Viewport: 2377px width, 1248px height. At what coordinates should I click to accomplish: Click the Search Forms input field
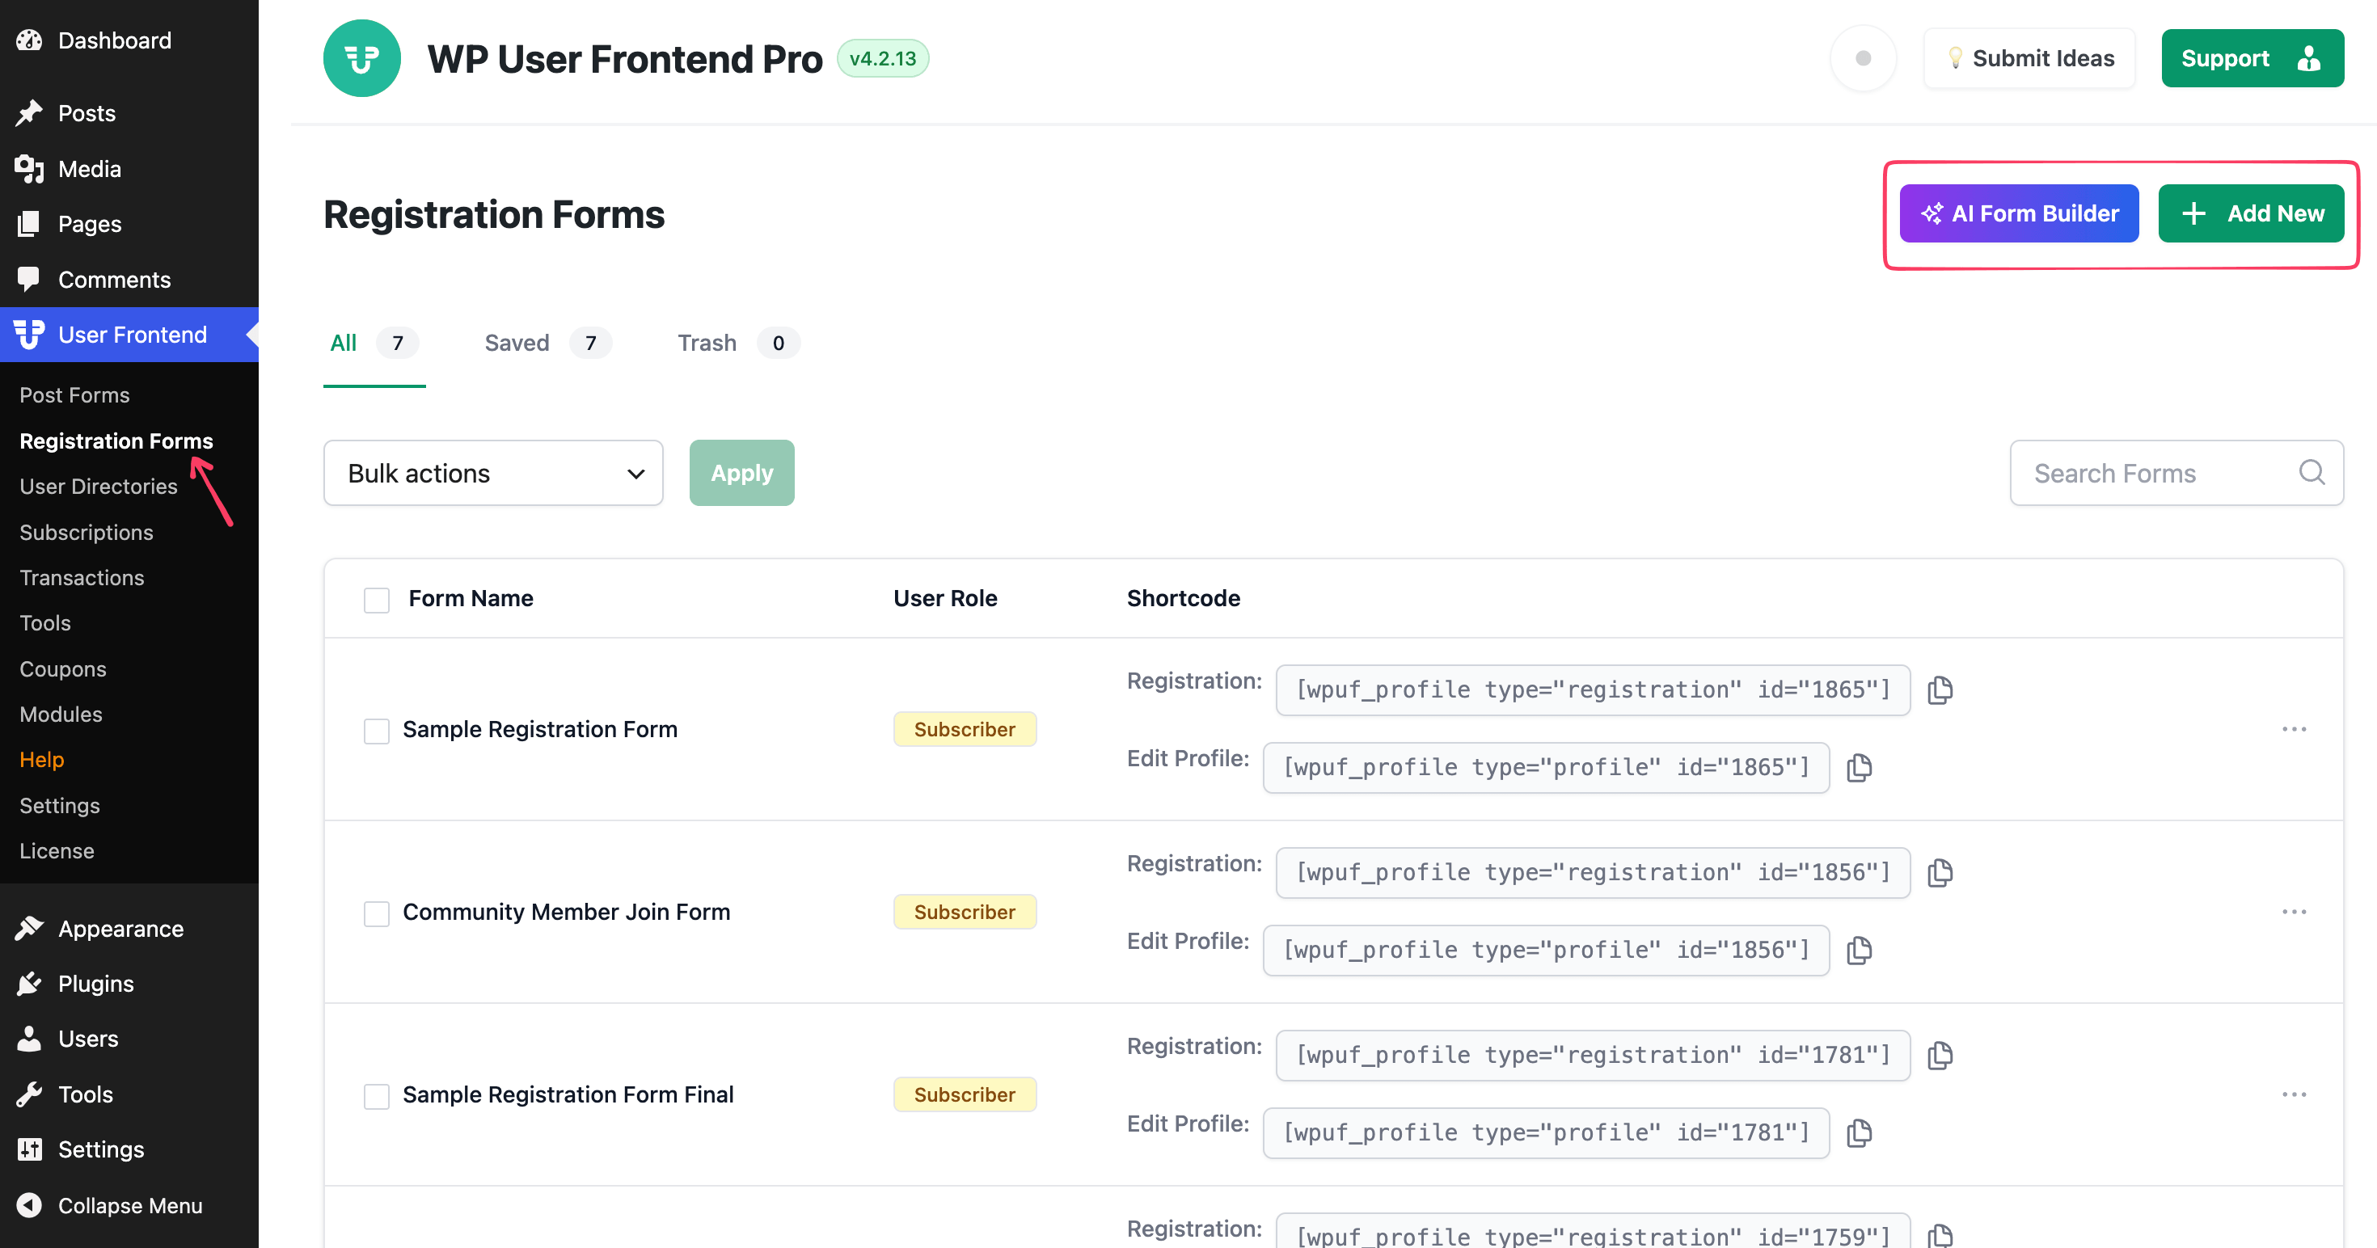click(2176, 473)
